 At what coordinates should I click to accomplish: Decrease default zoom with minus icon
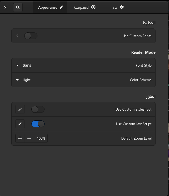point(29,138)
